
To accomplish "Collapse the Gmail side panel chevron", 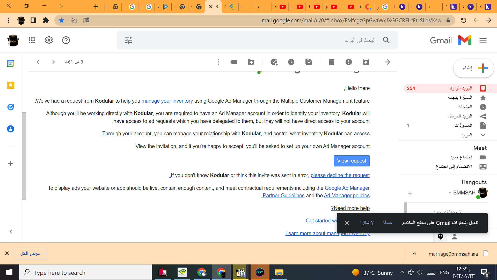I will coord(11,232).
